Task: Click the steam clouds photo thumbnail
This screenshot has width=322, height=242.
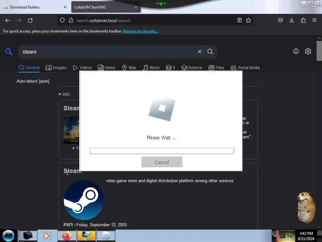Action: [x=71, y=130]
